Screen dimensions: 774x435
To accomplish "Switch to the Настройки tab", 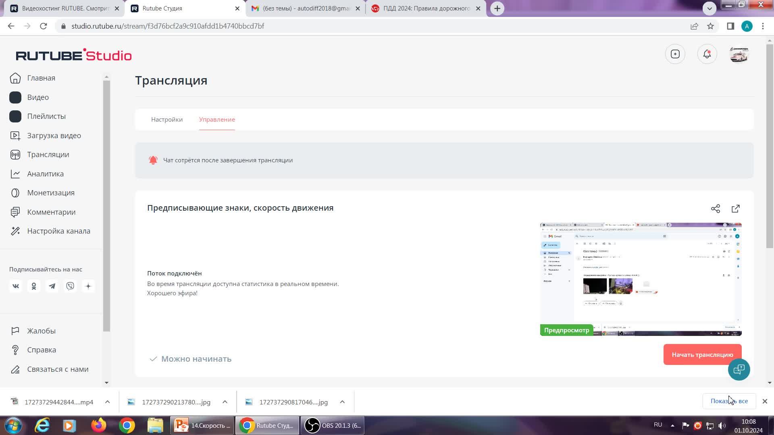I will pos(166,120).
